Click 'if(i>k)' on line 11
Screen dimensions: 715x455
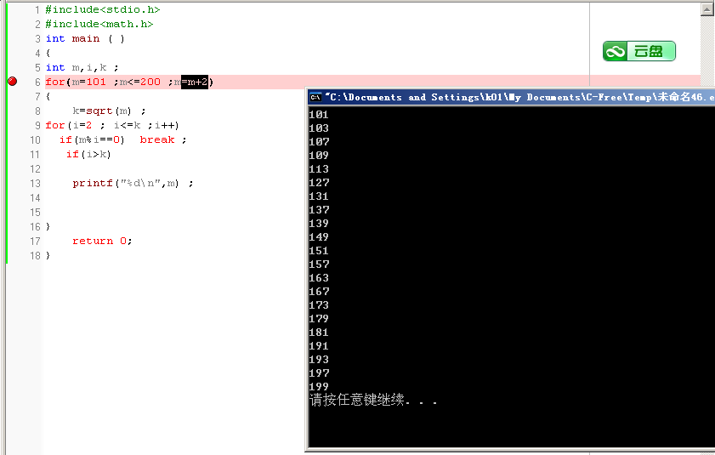[88, 154]
